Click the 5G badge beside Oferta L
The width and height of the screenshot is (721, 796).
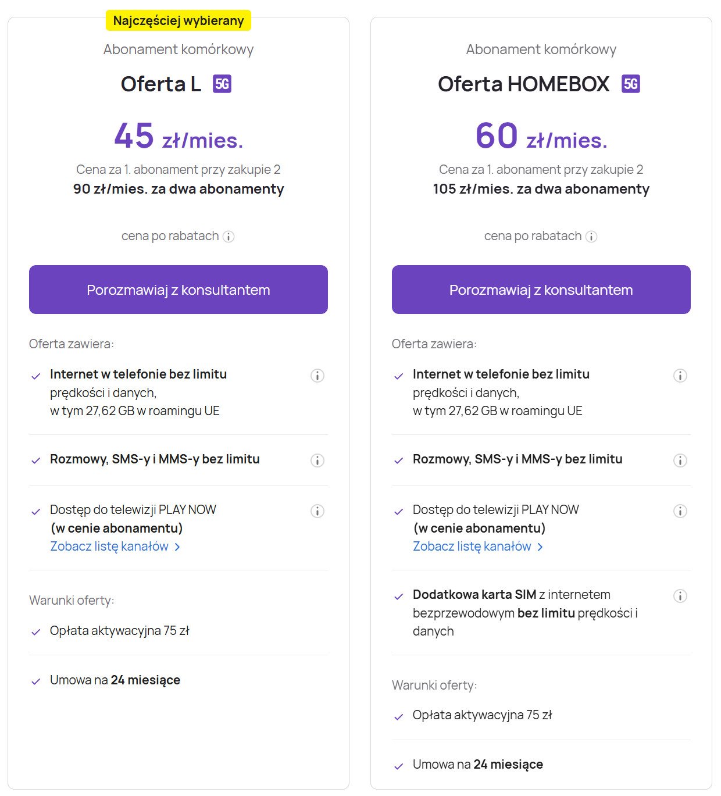click(222, 84)
